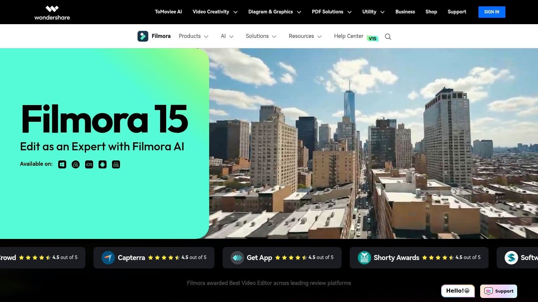Open the AI dropdown menu
The width and height of the screenshot is (538, 302).
pos(224,36)
